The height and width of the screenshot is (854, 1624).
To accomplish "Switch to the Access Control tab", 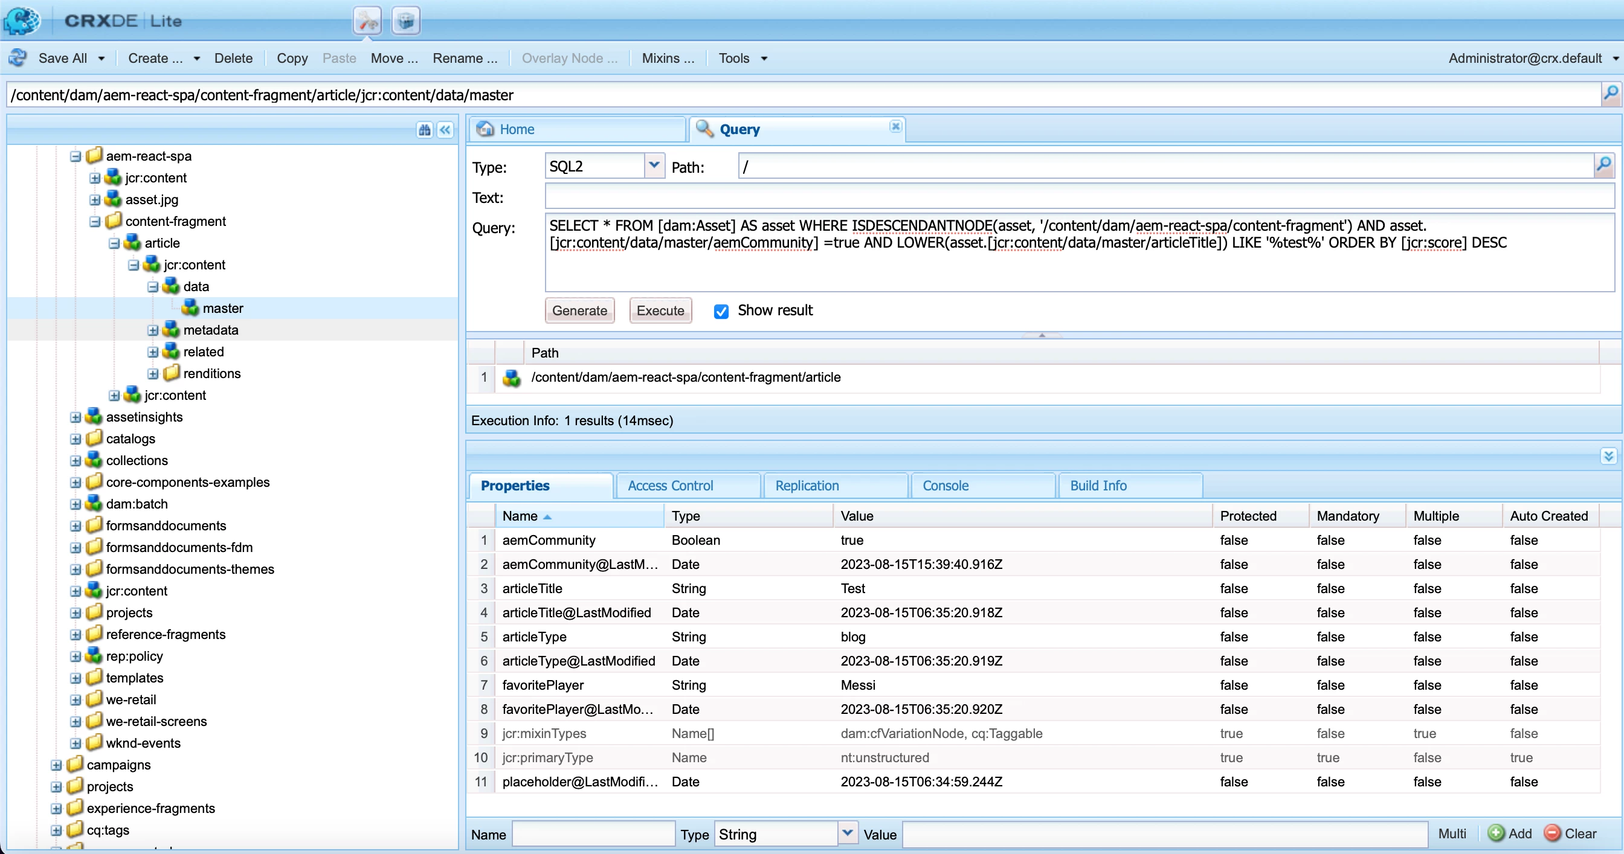I will point(670,486).
